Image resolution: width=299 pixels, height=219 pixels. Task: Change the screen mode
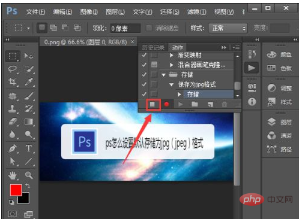point(28,214)
